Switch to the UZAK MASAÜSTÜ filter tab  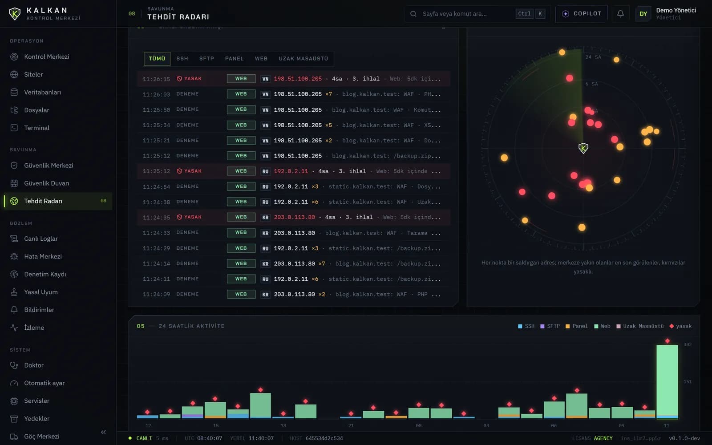tap(303, 59)
